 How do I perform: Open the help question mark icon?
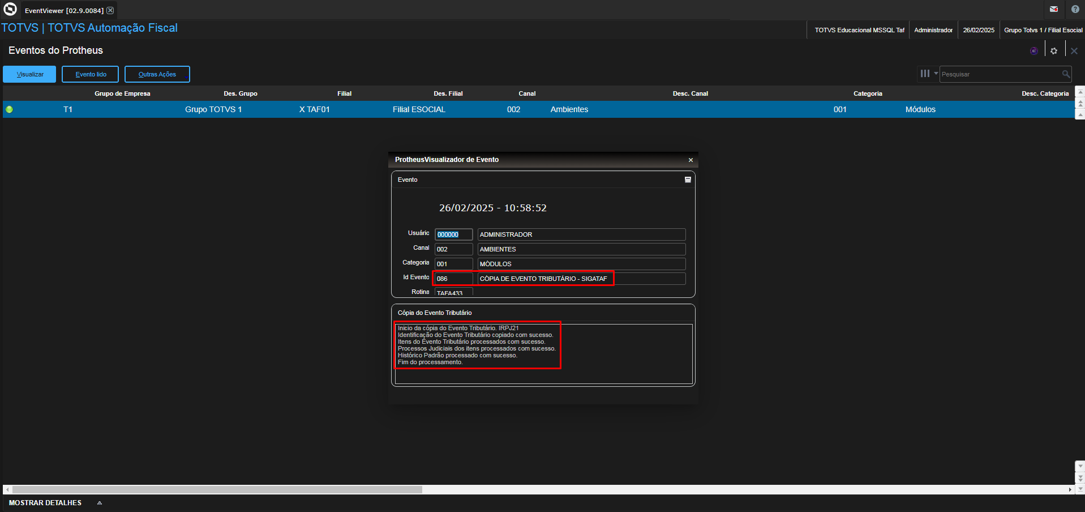(1075, 9)
